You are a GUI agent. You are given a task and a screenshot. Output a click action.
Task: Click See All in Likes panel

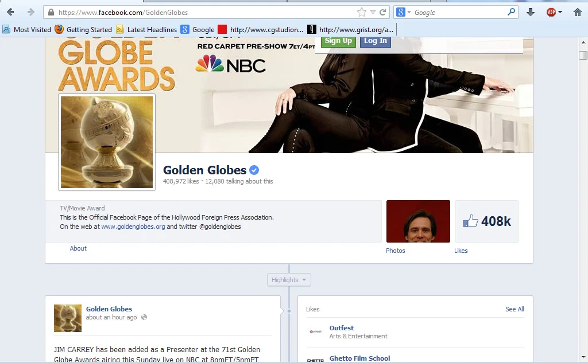pyautogui.click(x=514, y=309)
